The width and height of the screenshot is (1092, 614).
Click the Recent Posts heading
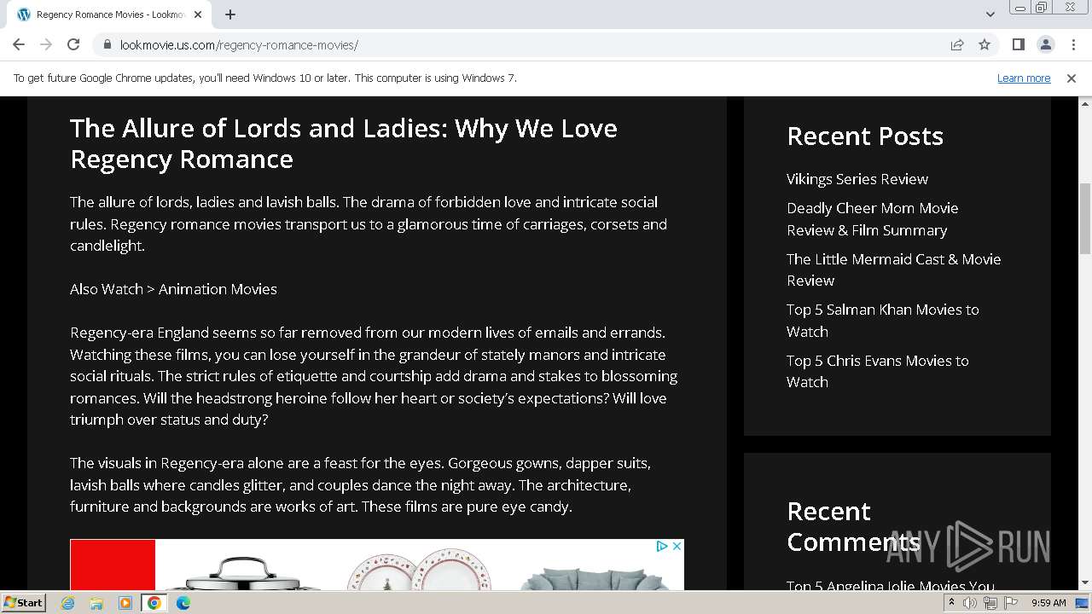pos(865,136)
